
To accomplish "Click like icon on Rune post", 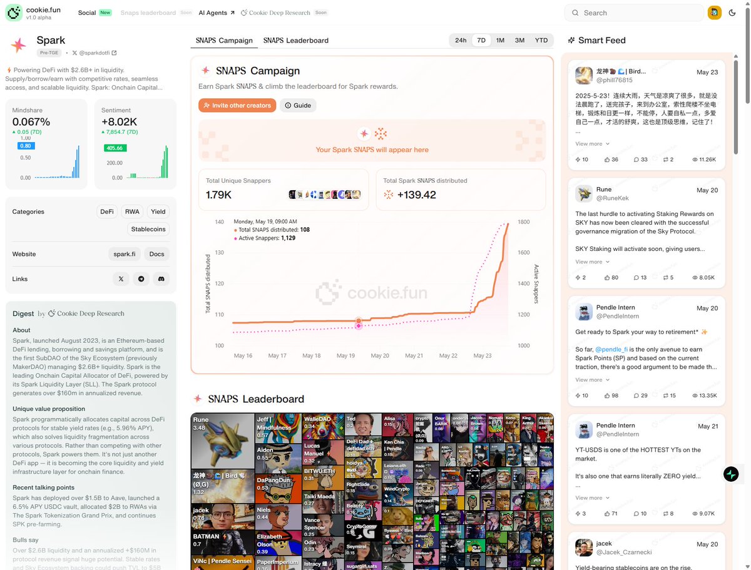I will pyautogui.click(x=607, y=278).
